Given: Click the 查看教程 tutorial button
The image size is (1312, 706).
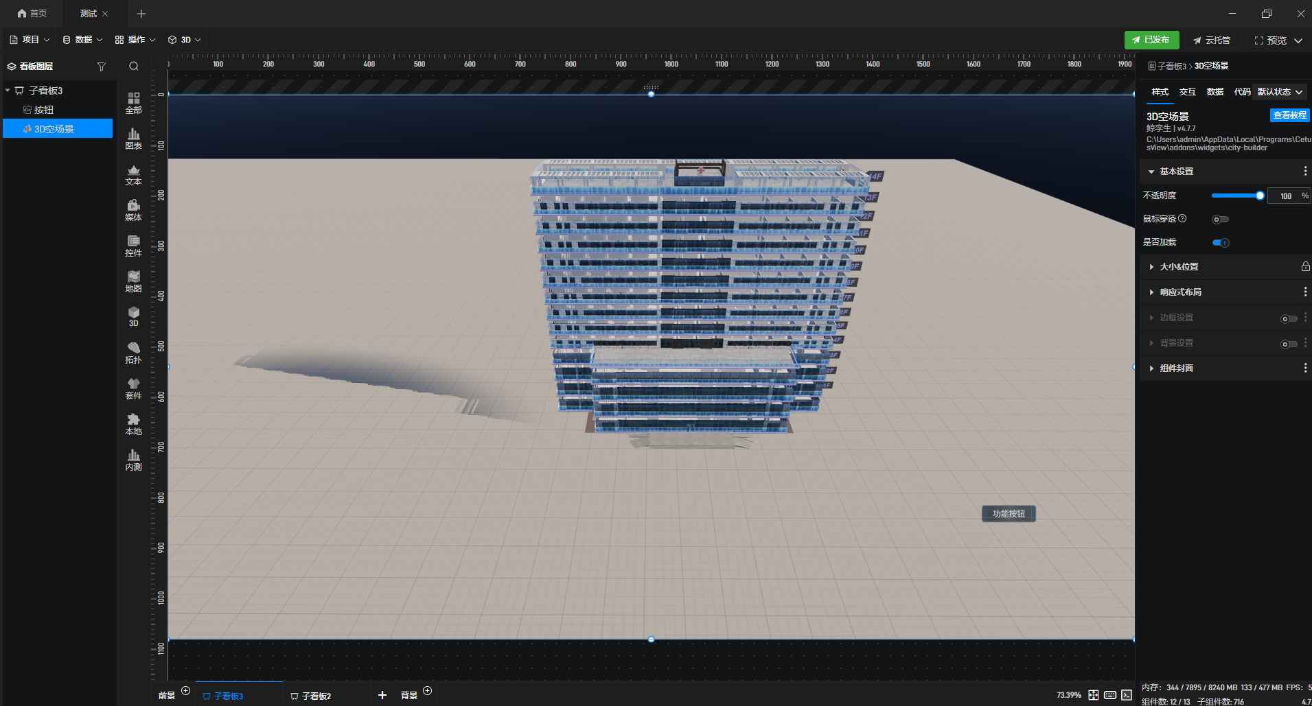Looking at the screenshot, I should click(x=1289, y=115).
